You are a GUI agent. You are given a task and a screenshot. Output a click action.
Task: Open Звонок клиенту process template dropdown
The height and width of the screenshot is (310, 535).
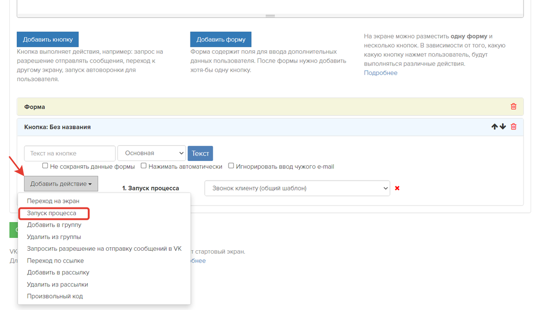pos(297,188)
